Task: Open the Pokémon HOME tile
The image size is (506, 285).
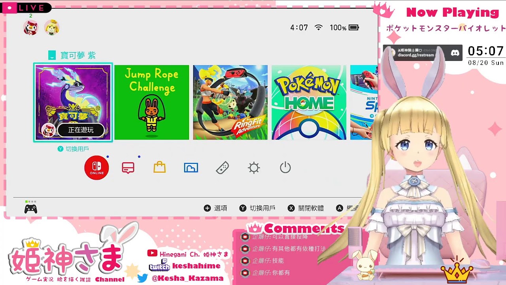Action: pos(309,102)
